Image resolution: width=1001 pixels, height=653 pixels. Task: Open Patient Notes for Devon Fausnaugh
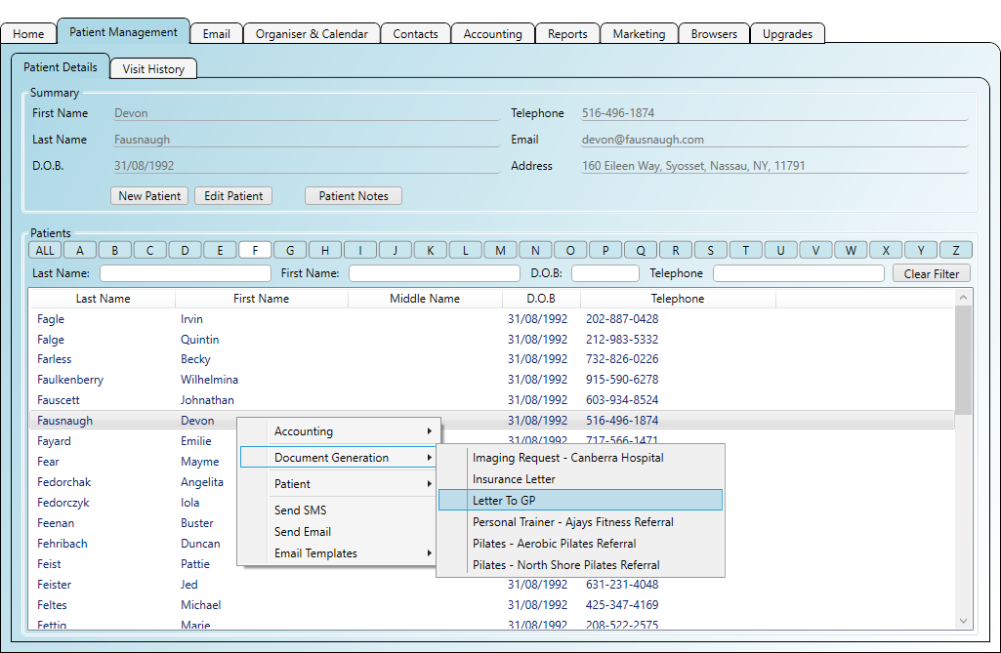coord(353,195)
